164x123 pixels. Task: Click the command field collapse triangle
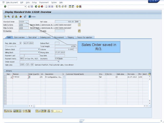coord(29,6)
